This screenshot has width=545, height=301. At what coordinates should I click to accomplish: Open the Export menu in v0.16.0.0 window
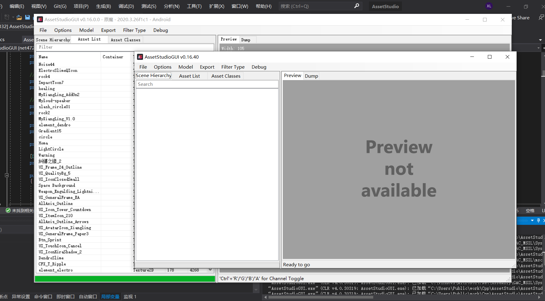[x=108, y=30]
